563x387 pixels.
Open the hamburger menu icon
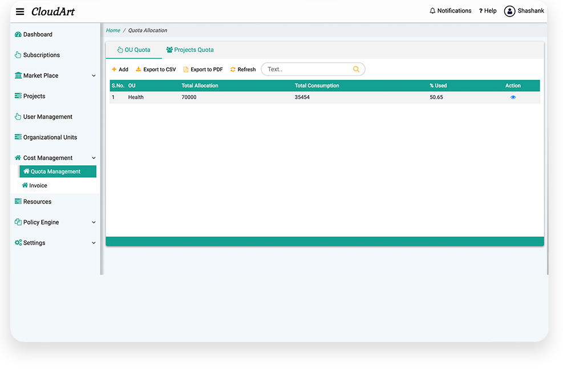point(20,11)
